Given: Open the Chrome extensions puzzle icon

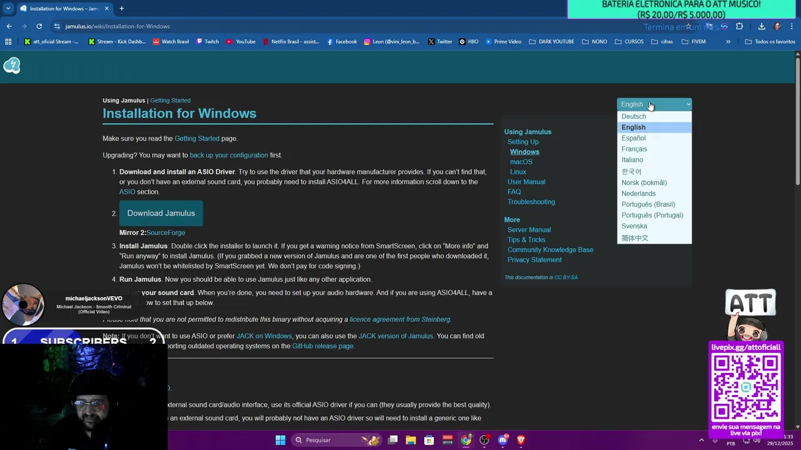Looking at the screenshot, I should pyautogui.click(x=739, y=26).
